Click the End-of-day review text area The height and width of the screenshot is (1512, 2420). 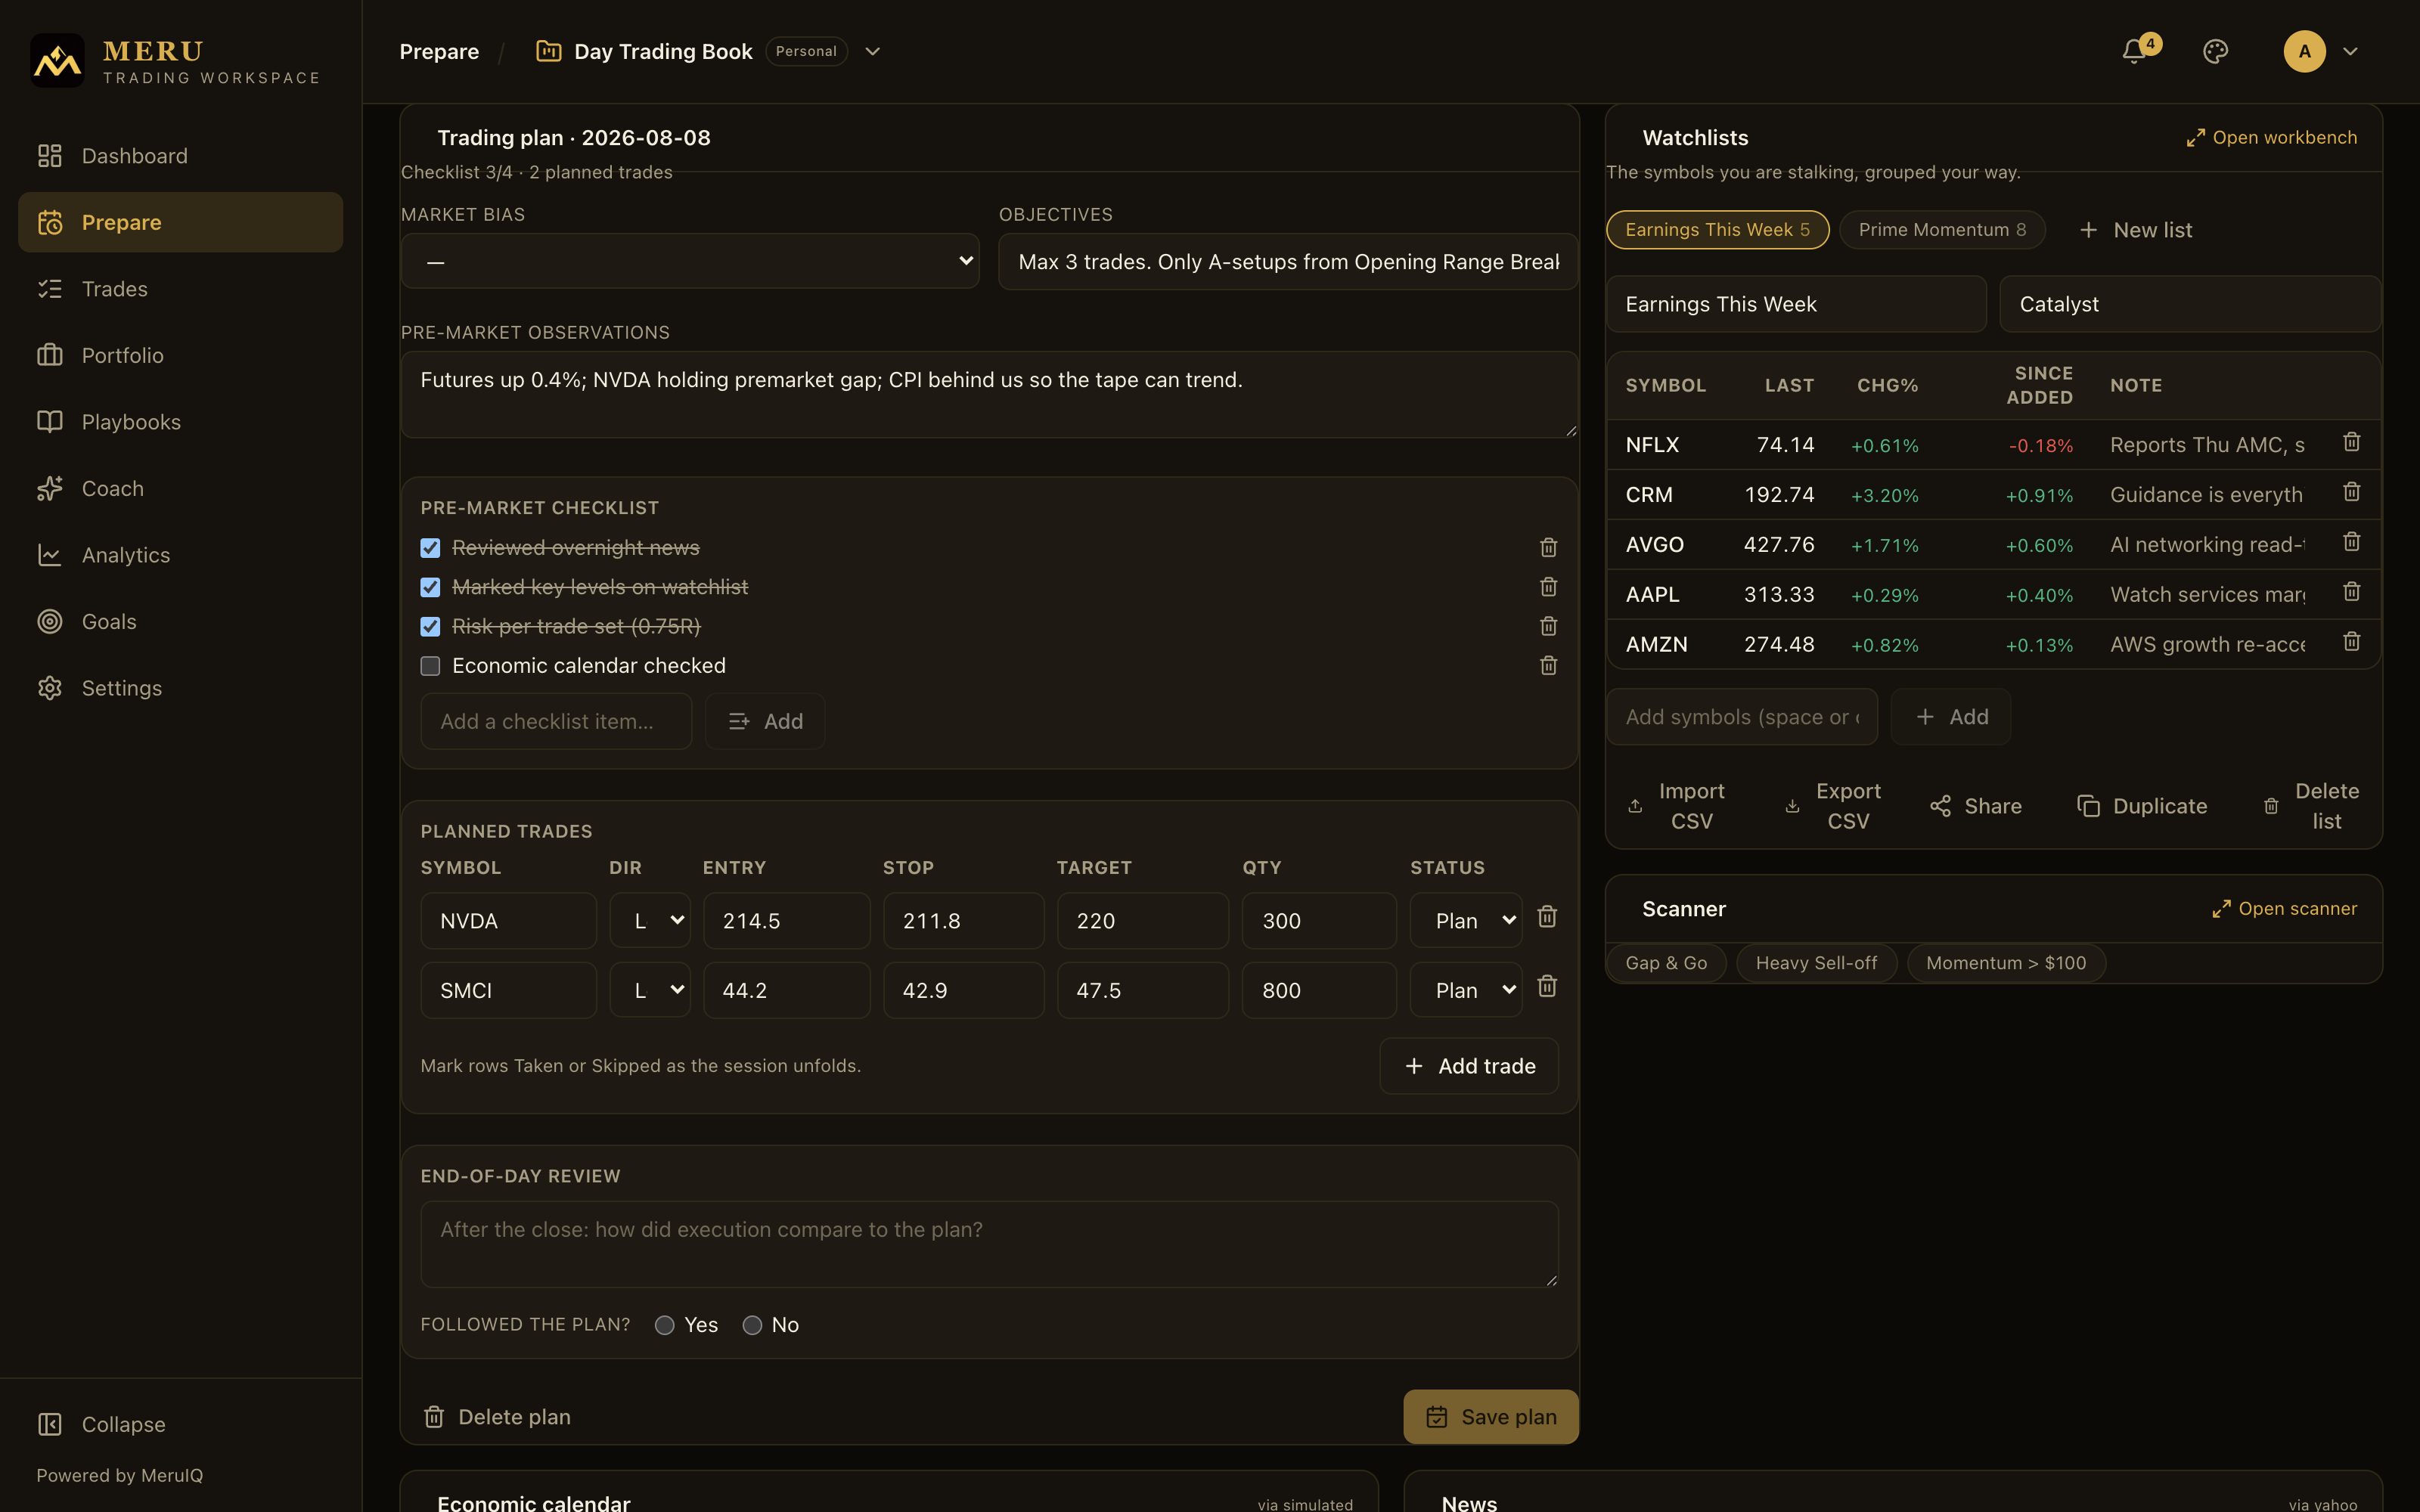989,1243
